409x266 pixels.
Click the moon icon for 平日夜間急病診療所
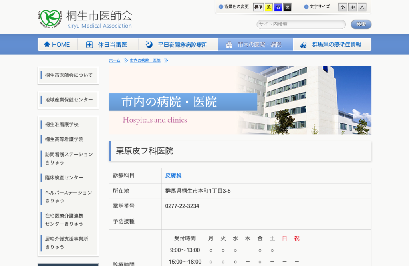point(149,44)
